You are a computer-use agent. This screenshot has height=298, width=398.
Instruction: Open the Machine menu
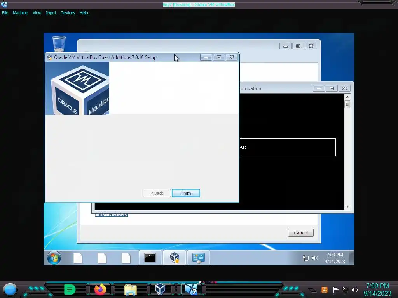click(20, 13)
